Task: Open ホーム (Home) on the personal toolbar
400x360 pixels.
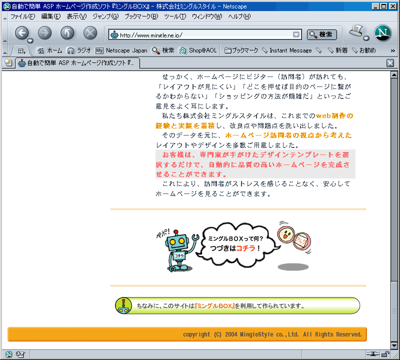Action: [49, 50]
